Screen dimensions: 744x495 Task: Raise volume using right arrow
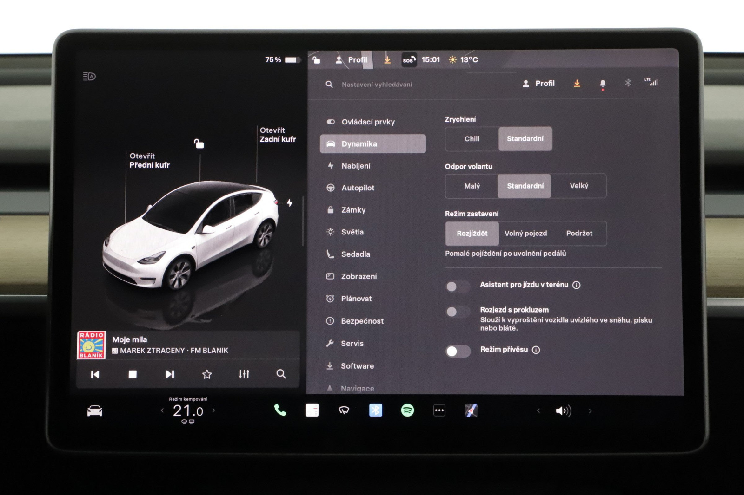coord(591,411)
